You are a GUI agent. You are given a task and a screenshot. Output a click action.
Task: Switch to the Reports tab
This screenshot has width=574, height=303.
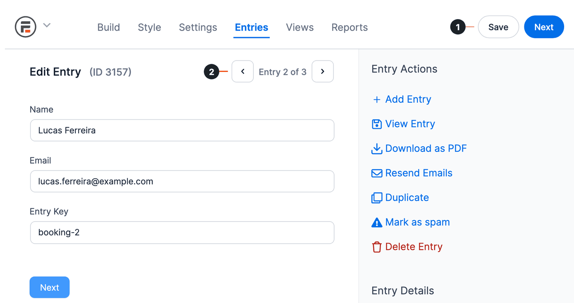point(350,27)
